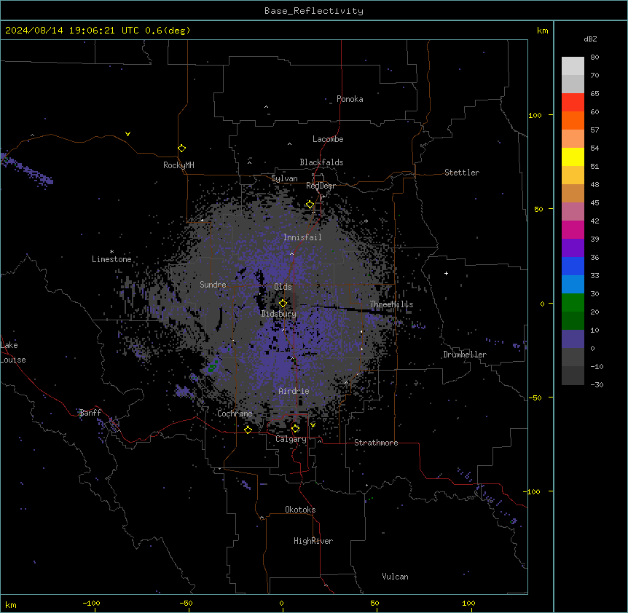Click the white plus marker north of Drumheller

[x=446, y=273]
